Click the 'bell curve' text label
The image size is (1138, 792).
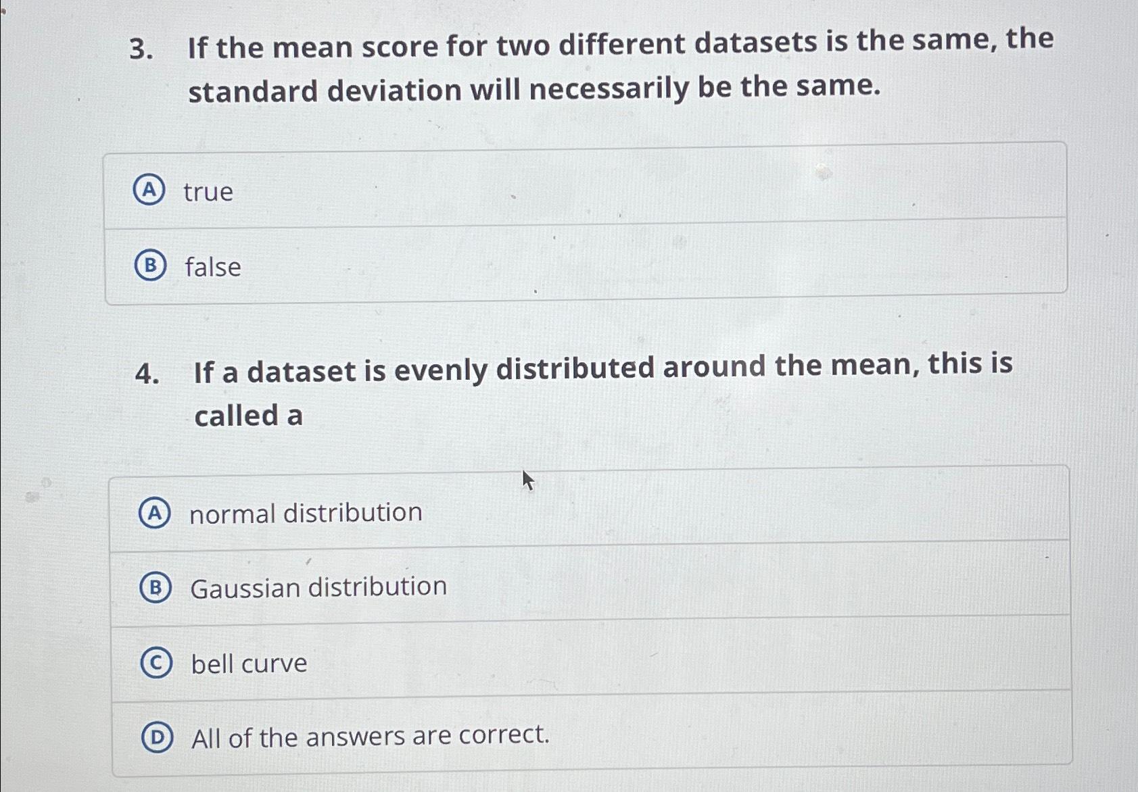[249, 663]
